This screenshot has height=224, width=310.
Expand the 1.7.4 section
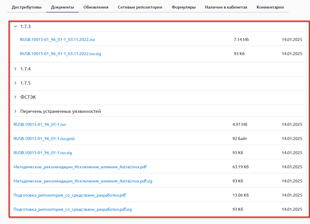click(x=16, y=69)
